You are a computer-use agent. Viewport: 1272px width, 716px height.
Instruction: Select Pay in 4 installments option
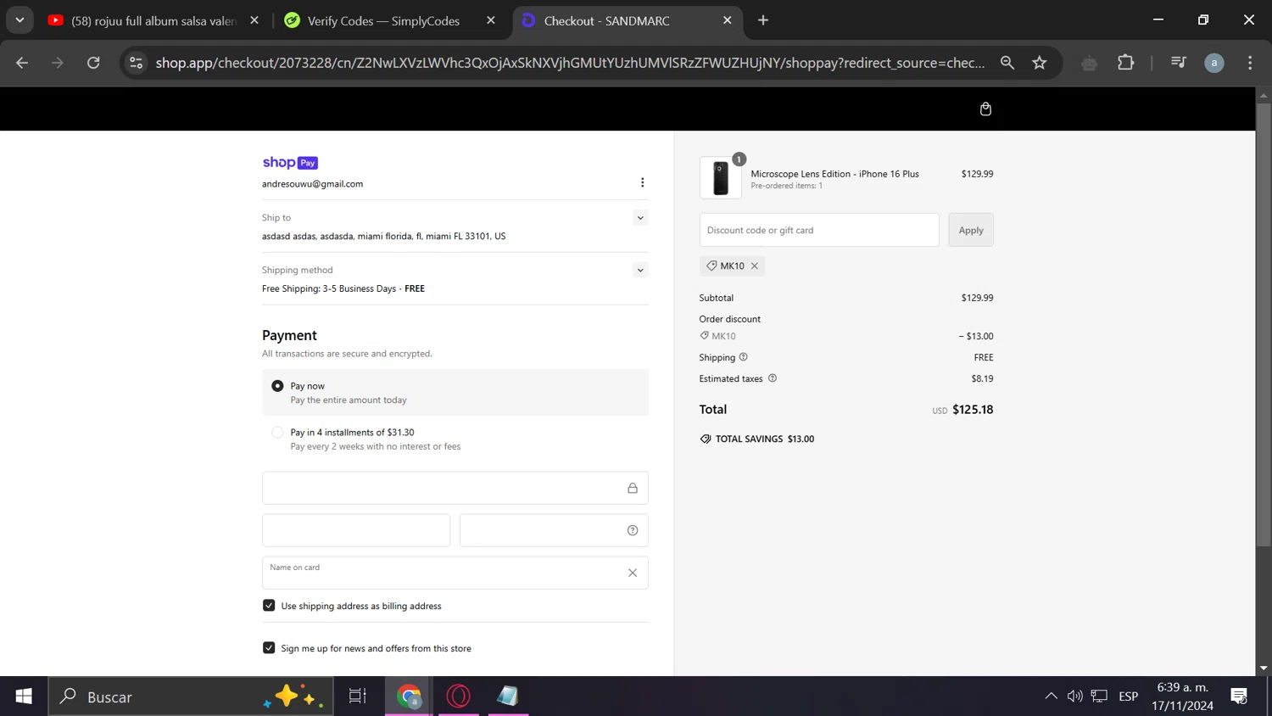click(x=277, y=433)
